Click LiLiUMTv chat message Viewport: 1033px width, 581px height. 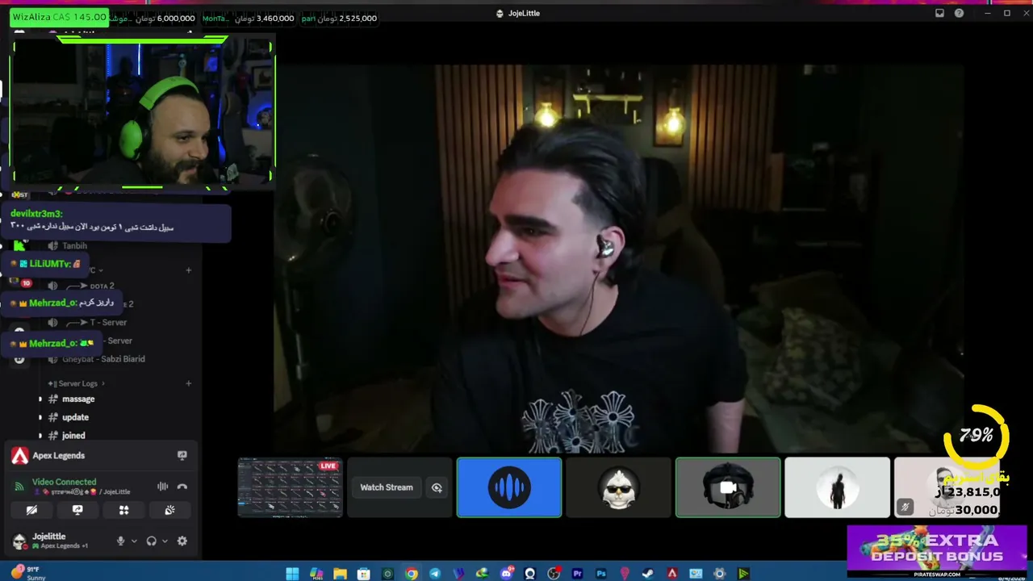46,264
